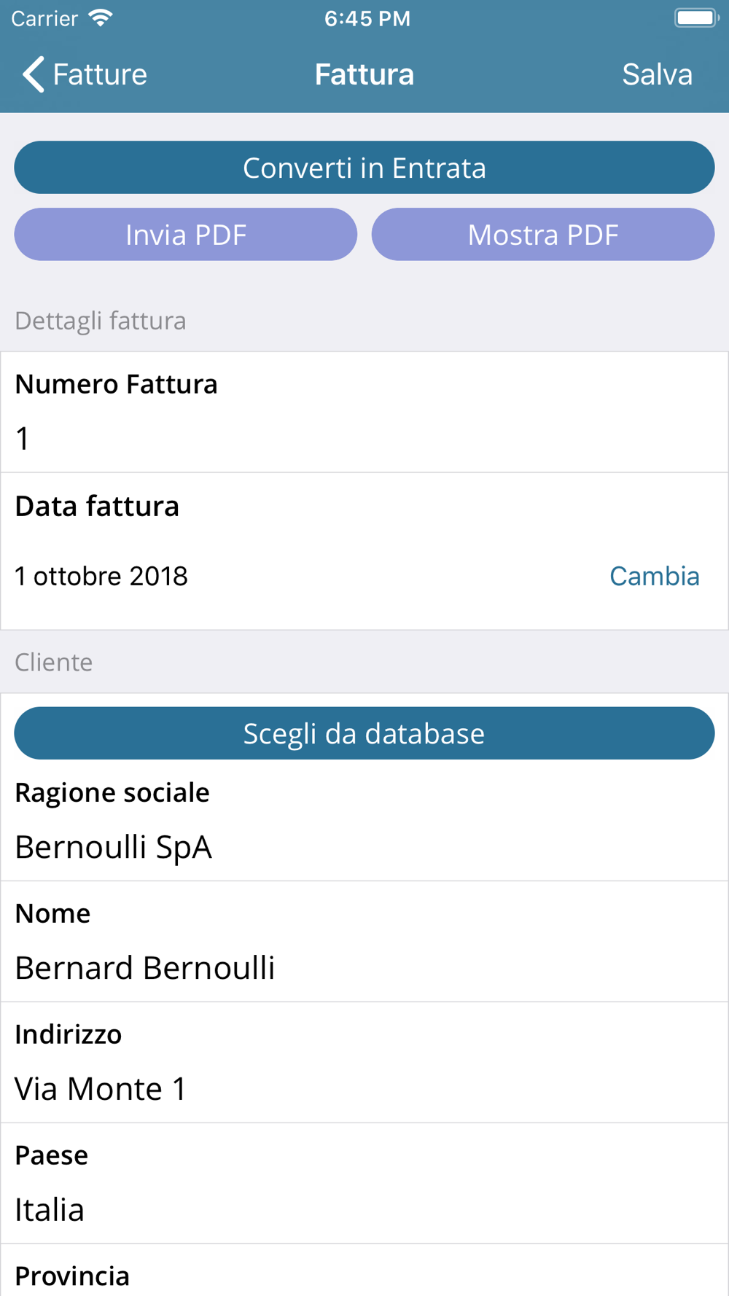This screenshot has width=729, height=1296.
Task: Save the invoice with Salva
Action: [x=657, y=74]
